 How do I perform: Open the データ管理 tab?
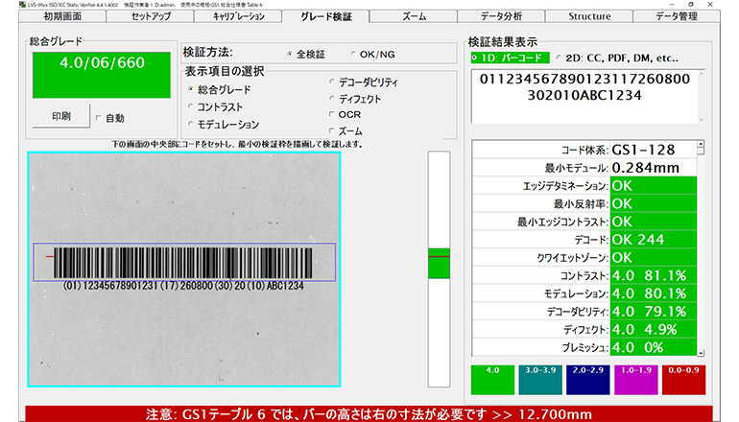pos(677,16)
